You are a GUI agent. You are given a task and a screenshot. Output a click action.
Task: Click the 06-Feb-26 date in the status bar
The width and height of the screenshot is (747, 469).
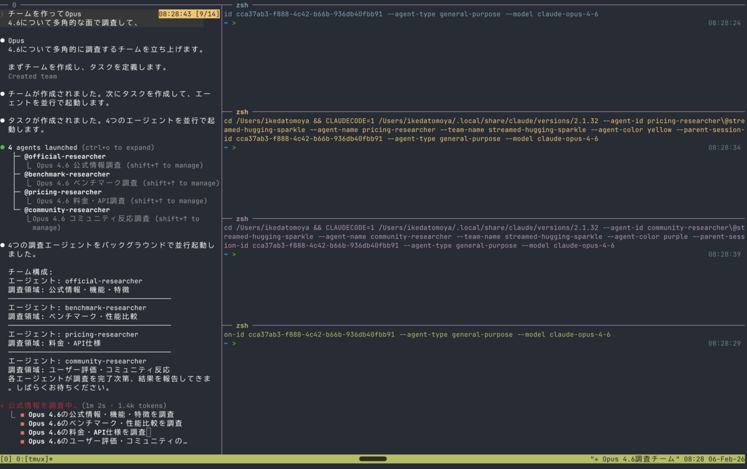click(x=728, y=459)
